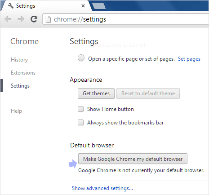209x195 pixels.
Task: Open History in the sidebar
Action: pyautogui.click(x=19, y=60)
